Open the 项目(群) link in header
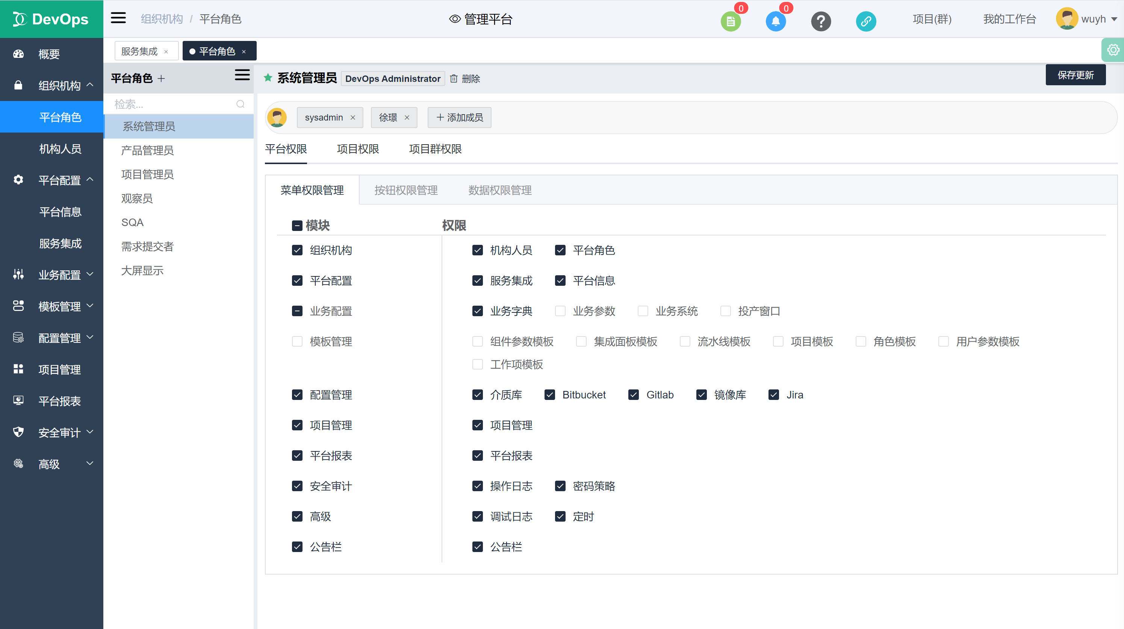 (932, 19)
